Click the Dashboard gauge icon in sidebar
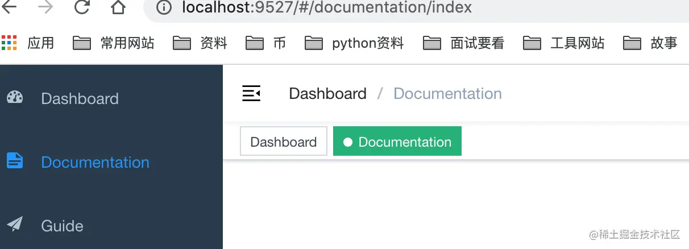Viewport: 689px width, 249px height. click(15, 98)
